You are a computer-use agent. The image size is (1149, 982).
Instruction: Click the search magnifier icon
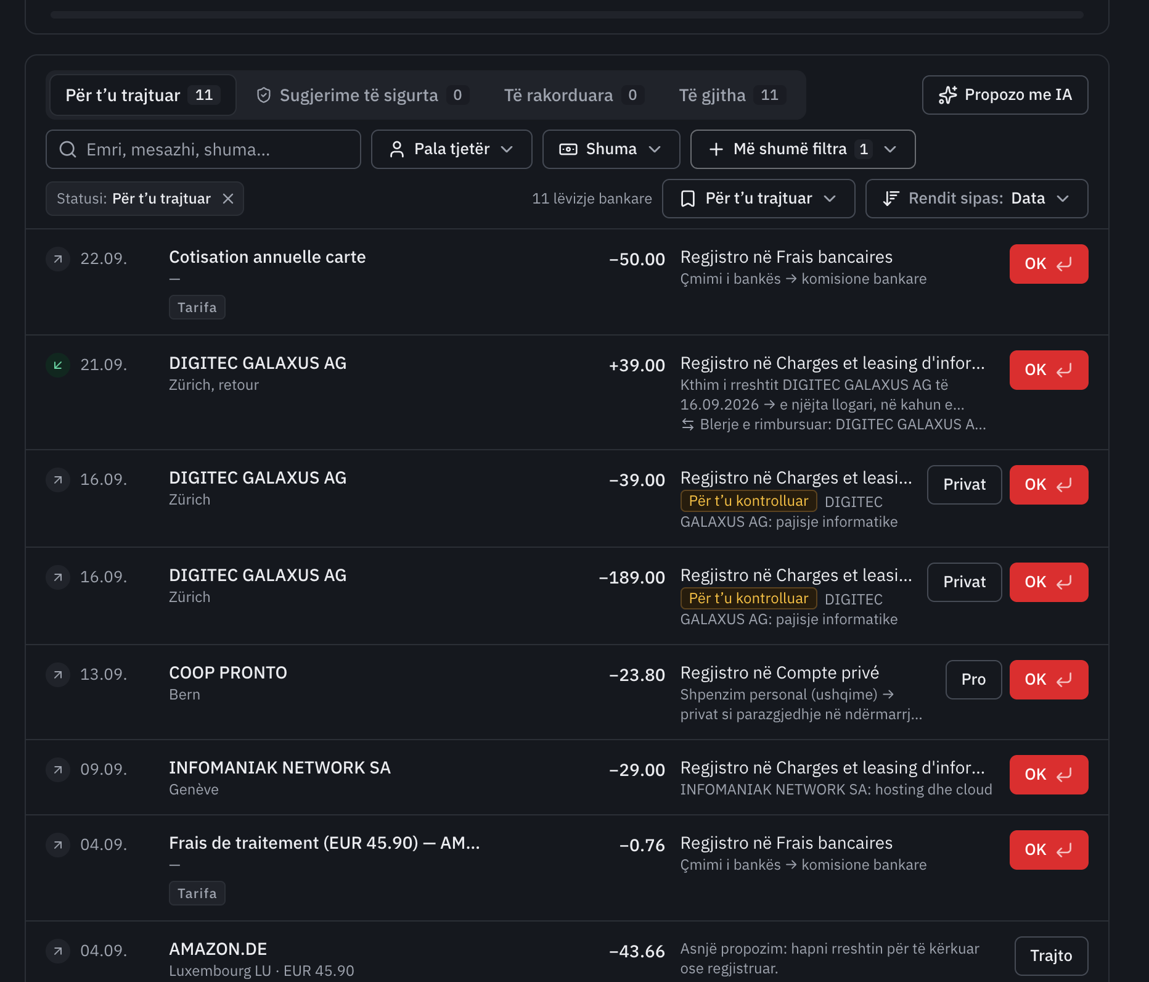point(68,149)
